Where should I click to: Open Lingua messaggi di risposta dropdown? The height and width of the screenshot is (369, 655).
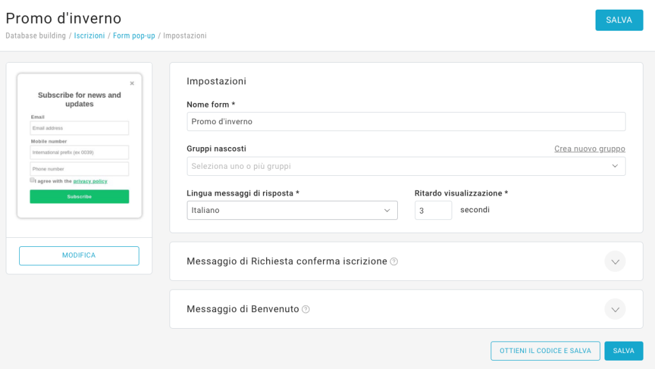click(x=292, y=210)
